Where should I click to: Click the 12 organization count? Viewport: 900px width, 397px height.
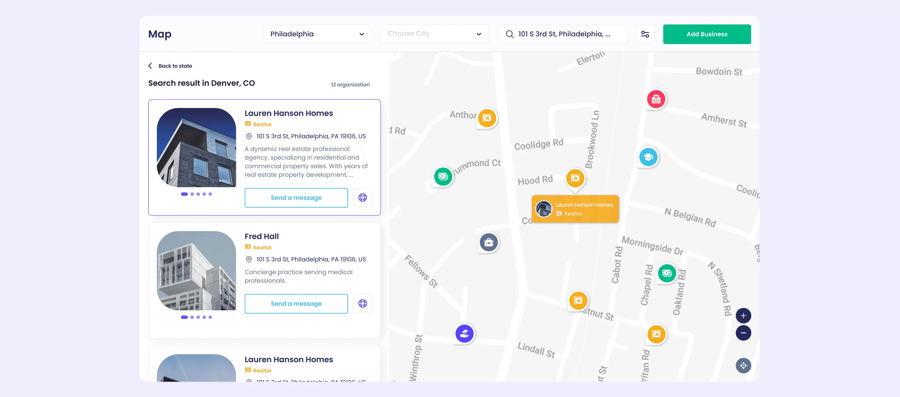350,85
